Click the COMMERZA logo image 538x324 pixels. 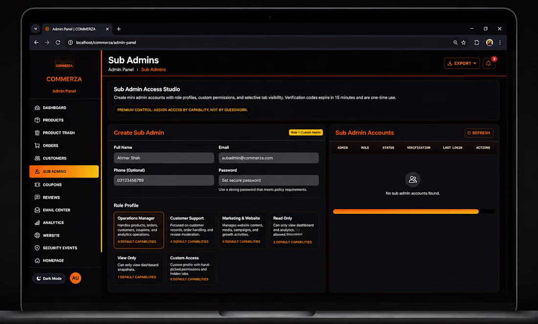pyautogui.click(x=64, y=65)
